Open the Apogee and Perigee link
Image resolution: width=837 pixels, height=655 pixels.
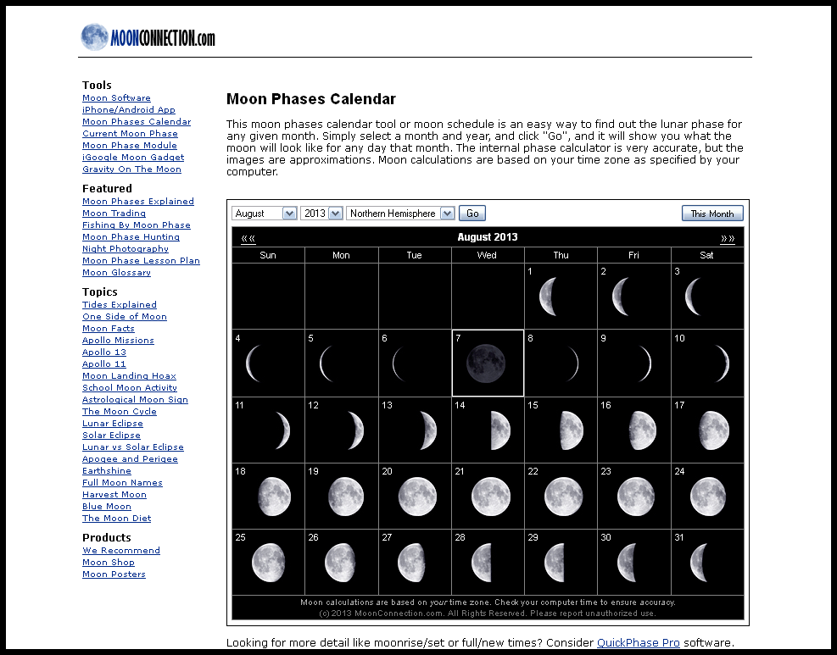(x=130, y=458)
